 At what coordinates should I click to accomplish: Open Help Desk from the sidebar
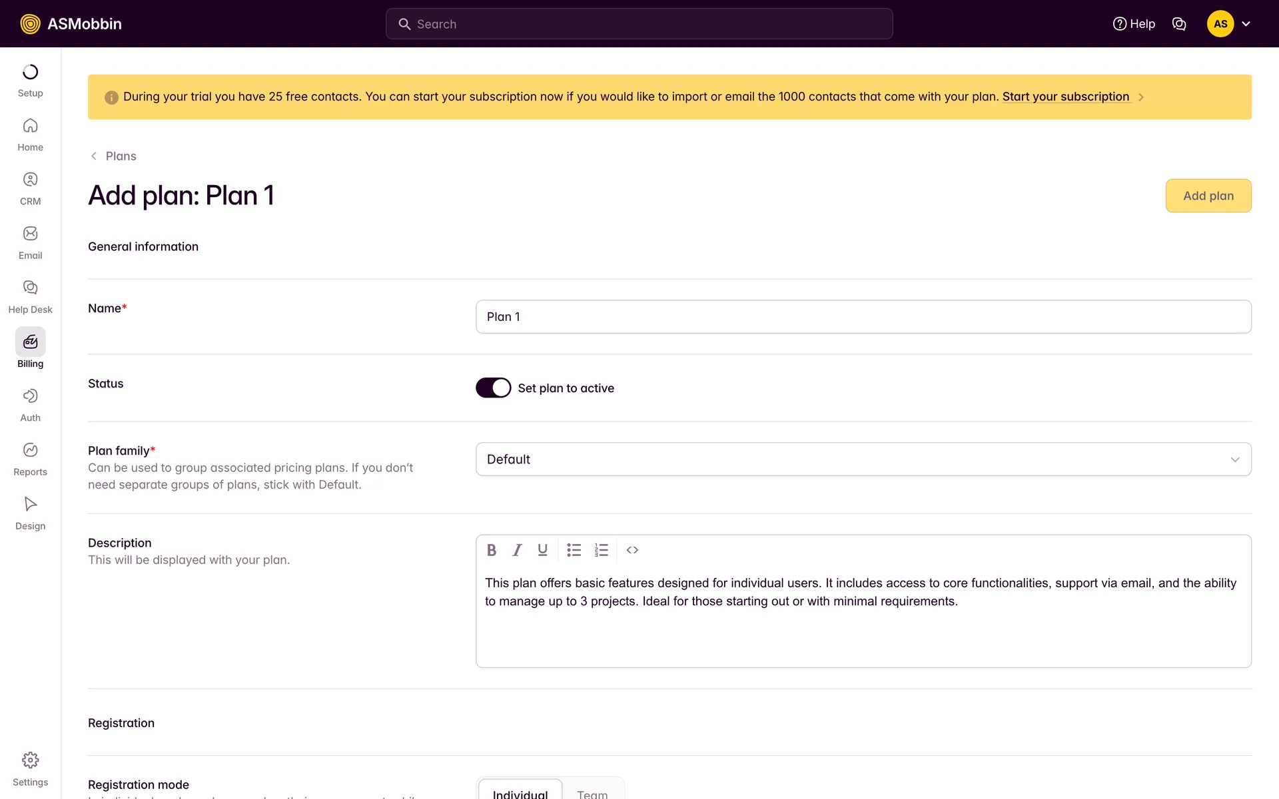(x=30, y=296)
